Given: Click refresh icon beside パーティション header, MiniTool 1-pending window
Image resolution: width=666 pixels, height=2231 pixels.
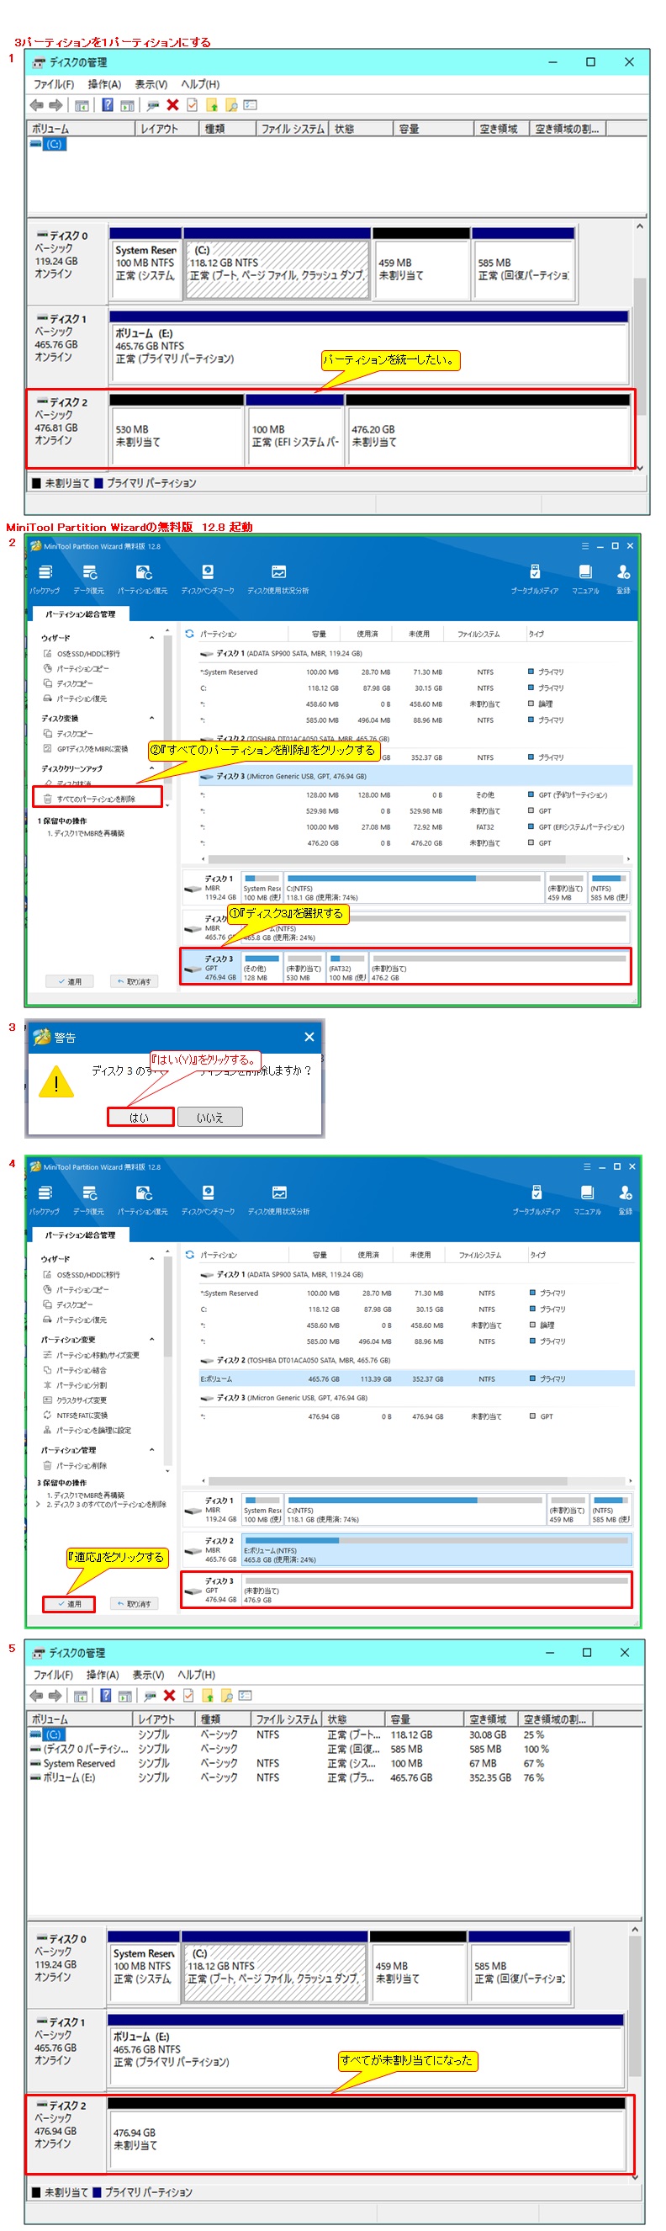Looking at the screenshot, I should point(189,633).
